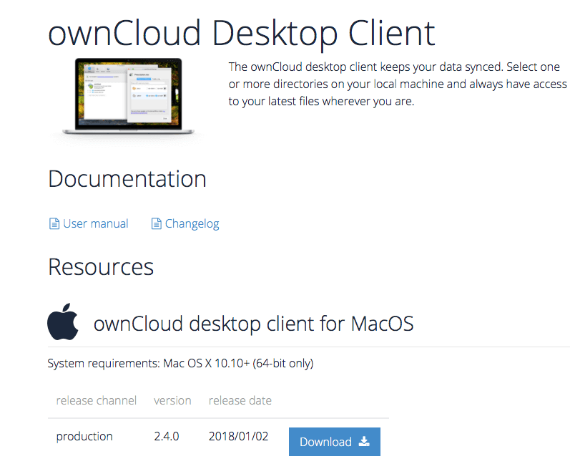575x464 pixels.
Task: Open the User manual link
Action: (95, 223)
